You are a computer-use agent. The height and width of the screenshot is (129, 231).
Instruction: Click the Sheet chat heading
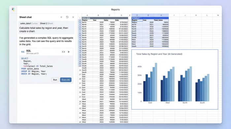coord(25,17)
